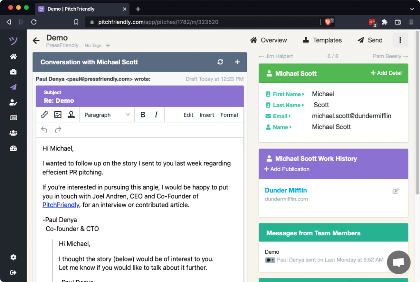Open the chat support bubble

(399, 262)
